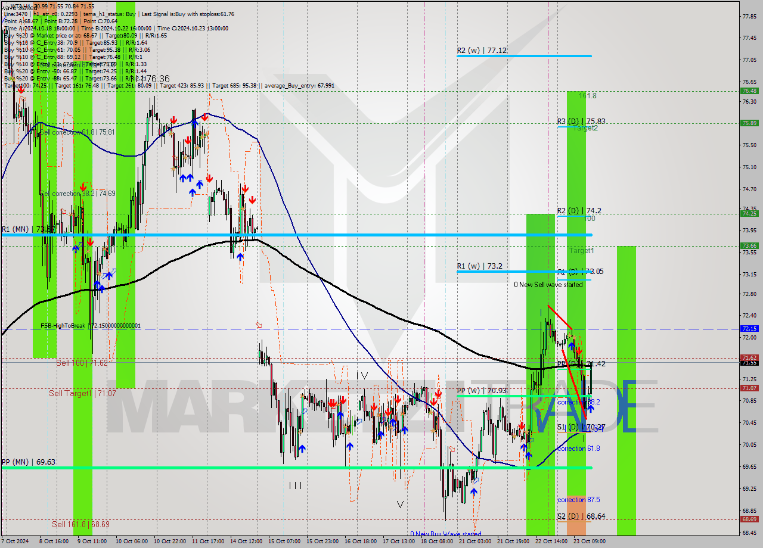Select the red 71.07 price axis tag
The image size is (763, 548).
pyautogui.click(x=749, y=388)
